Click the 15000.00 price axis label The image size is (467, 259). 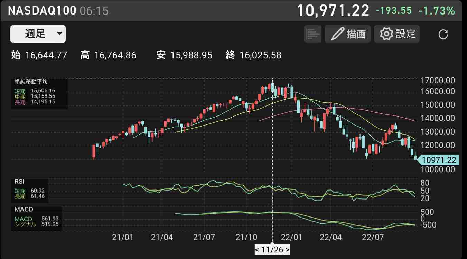(x=438, y=105)
